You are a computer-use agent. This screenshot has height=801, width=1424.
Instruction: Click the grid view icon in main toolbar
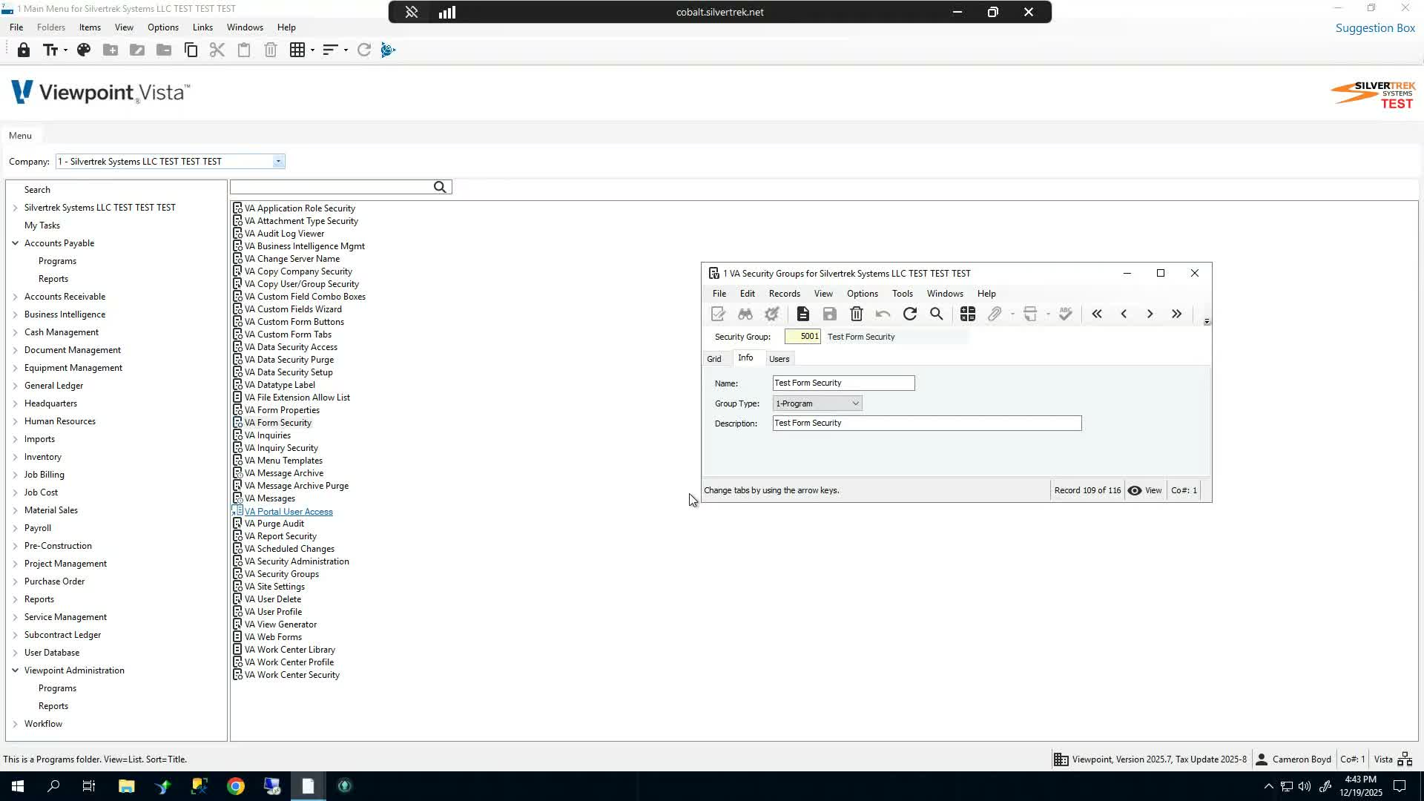point(297,50)
